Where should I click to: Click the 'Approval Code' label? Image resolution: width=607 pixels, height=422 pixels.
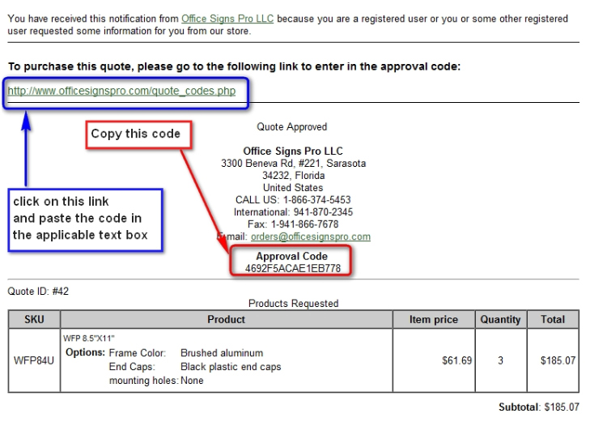click(x=291, y=256)
